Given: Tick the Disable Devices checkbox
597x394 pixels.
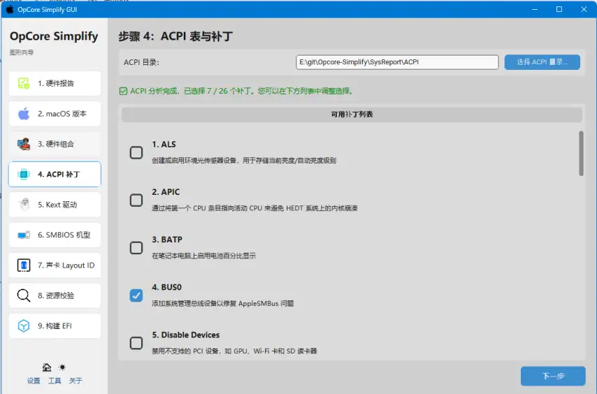Looking at the screenshot, I should coord(136,343).
